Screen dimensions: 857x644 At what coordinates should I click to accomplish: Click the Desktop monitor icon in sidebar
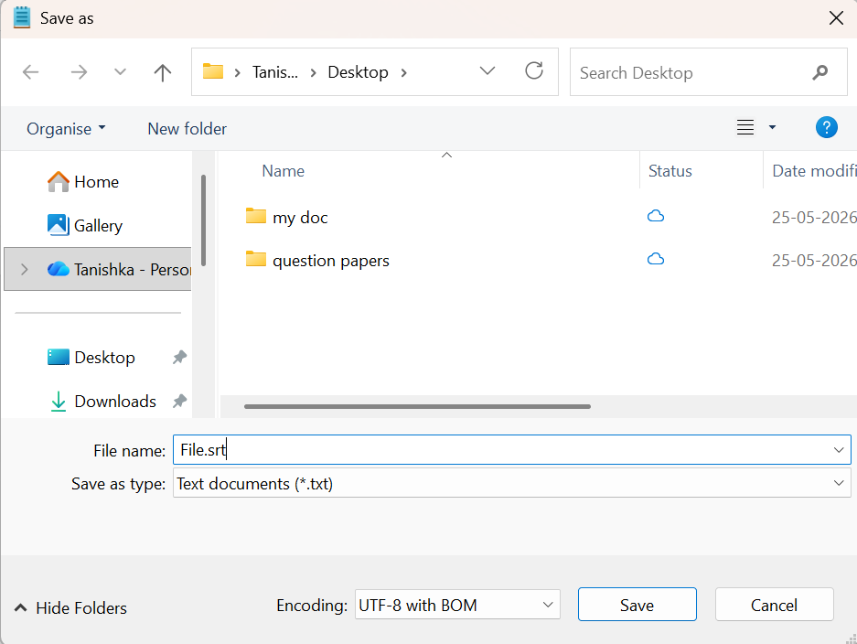58,357
